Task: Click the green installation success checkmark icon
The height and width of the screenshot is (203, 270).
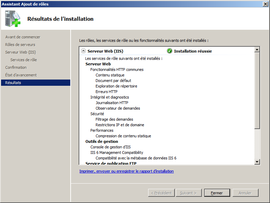Action: [x=170, y=51]
